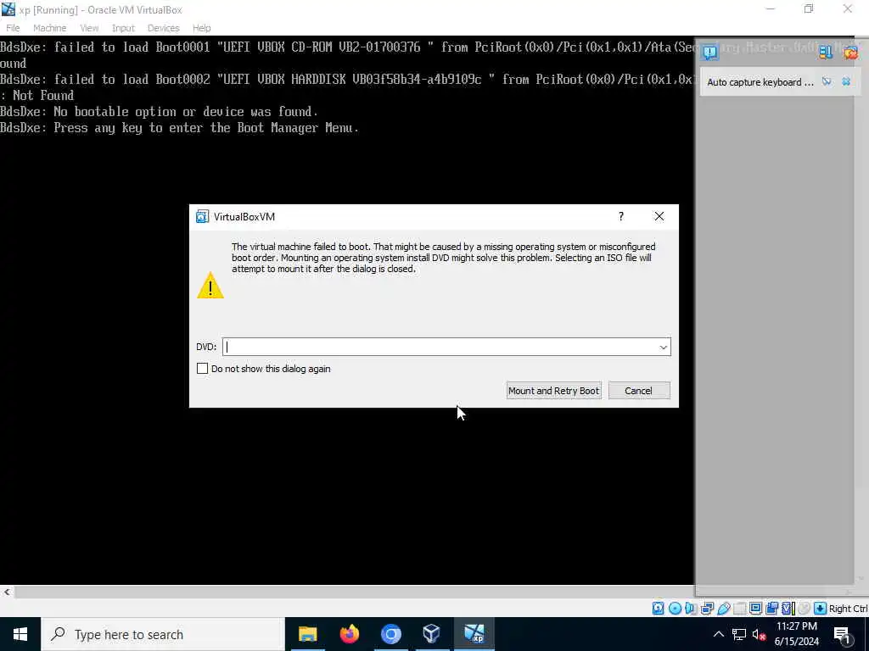The image size is (869, 651).
Task: Open the Machine menu
Action: [x=49, y=28]
